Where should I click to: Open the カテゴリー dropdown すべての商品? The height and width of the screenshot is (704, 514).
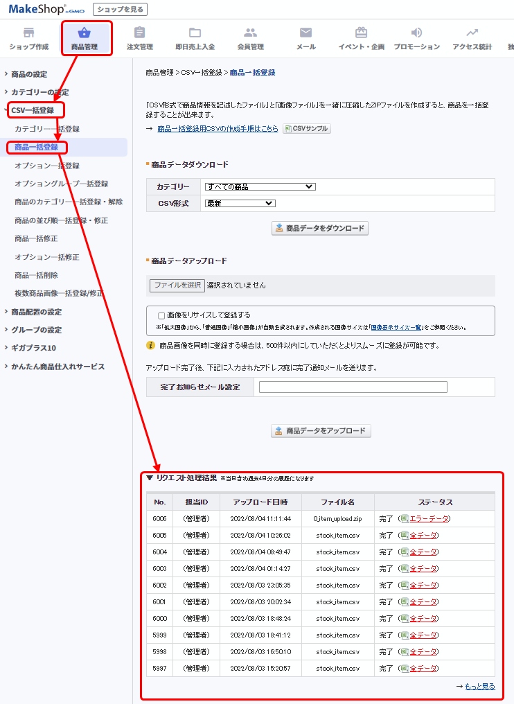tap(260, 187)
